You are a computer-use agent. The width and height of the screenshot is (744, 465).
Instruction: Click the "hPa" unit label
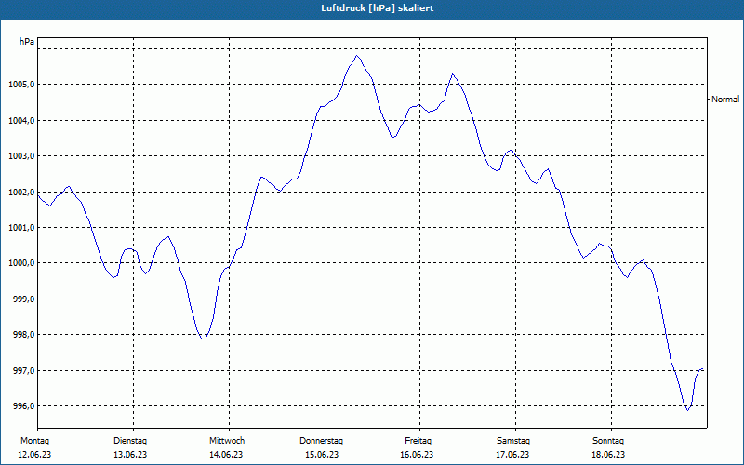tap(27, 42)
